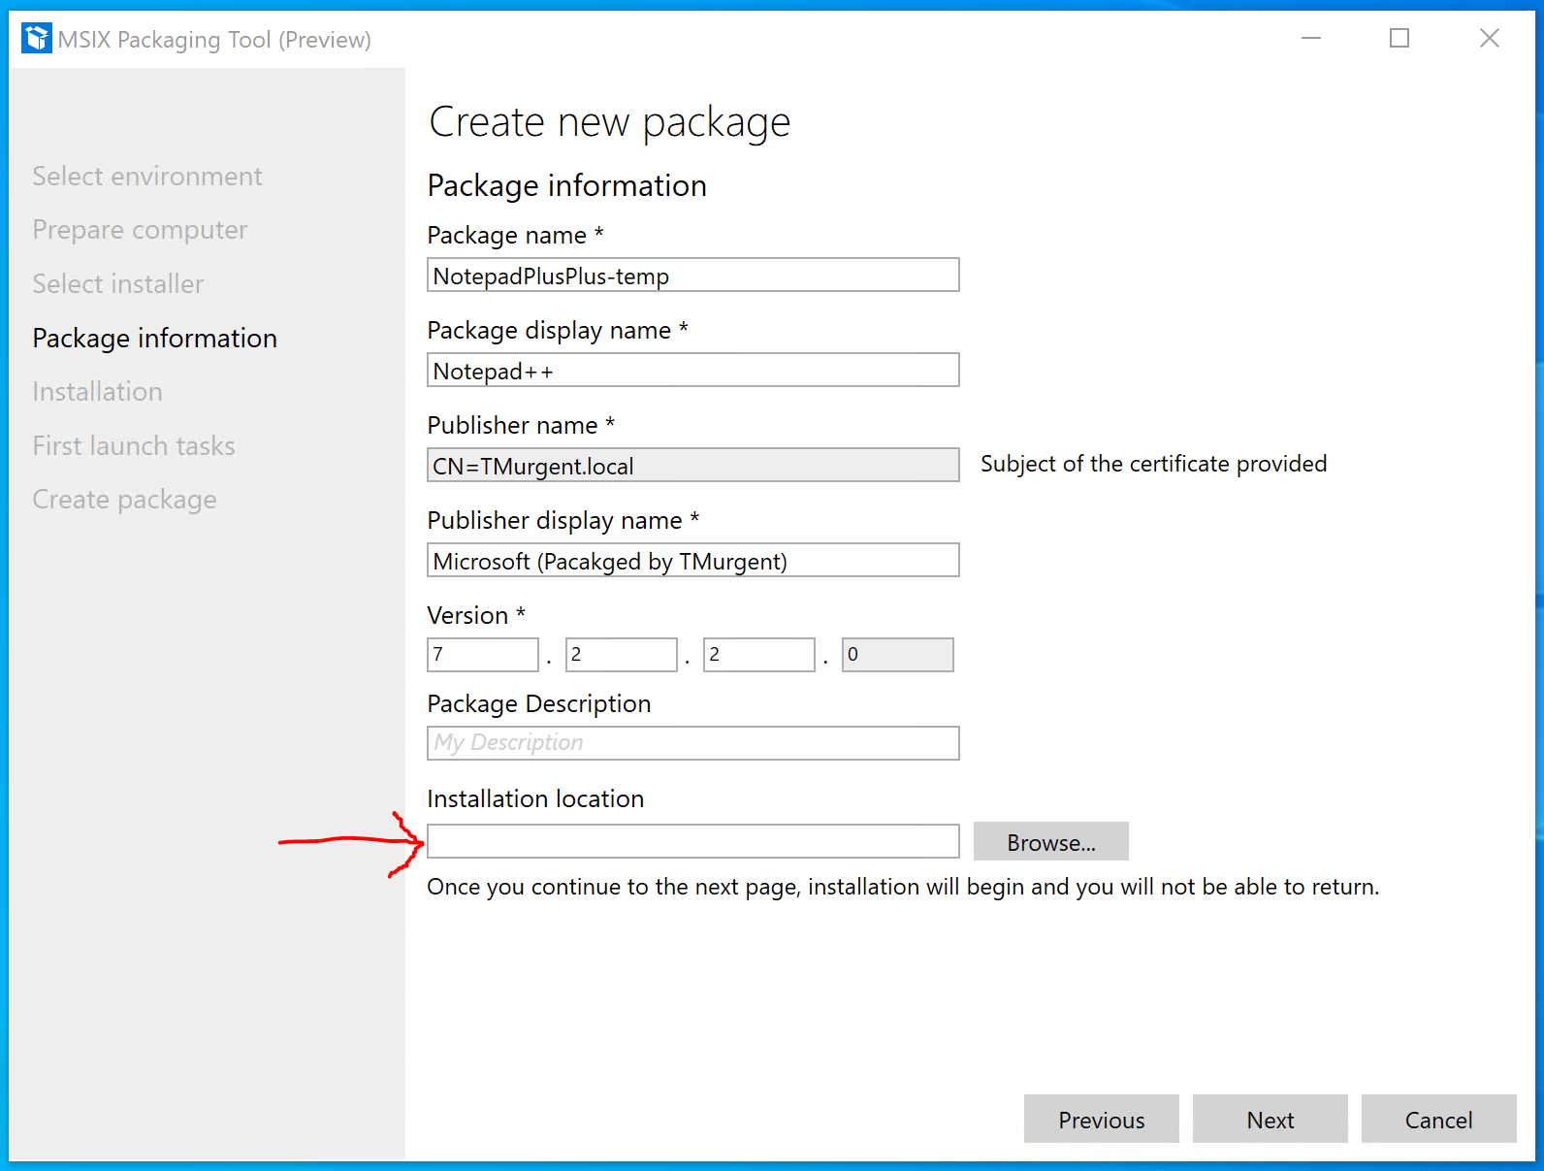Click 'Subject of the certificate provided' text

coord(1154,464)
